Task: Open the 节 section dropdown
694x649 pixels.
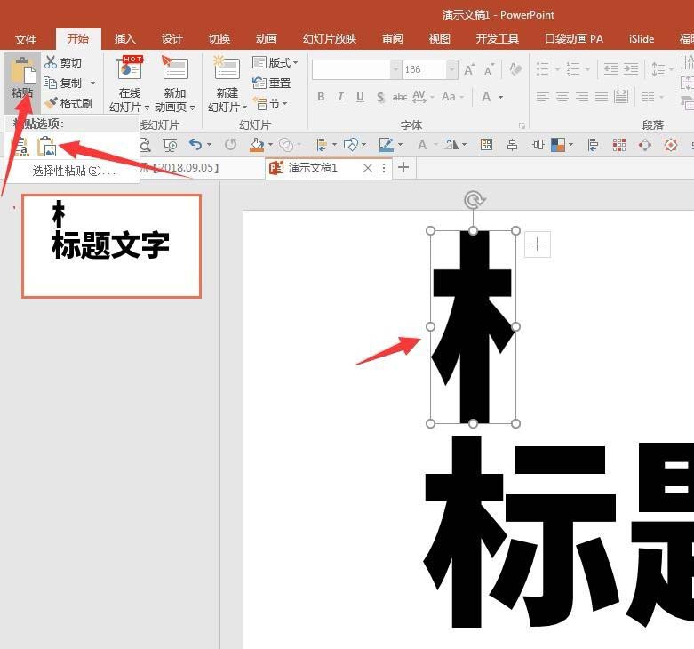Action: [x=271, y=104]
